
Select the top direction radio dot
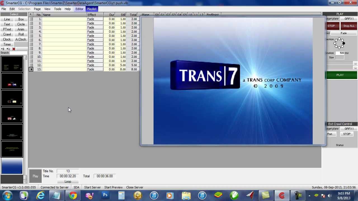click(x=339, y=39)
